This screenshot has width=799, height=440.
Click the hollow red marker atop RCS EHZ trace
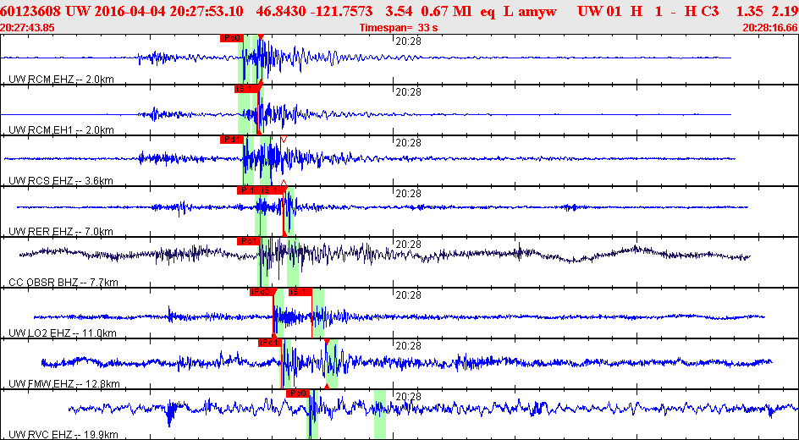click(x=284, y=139)
